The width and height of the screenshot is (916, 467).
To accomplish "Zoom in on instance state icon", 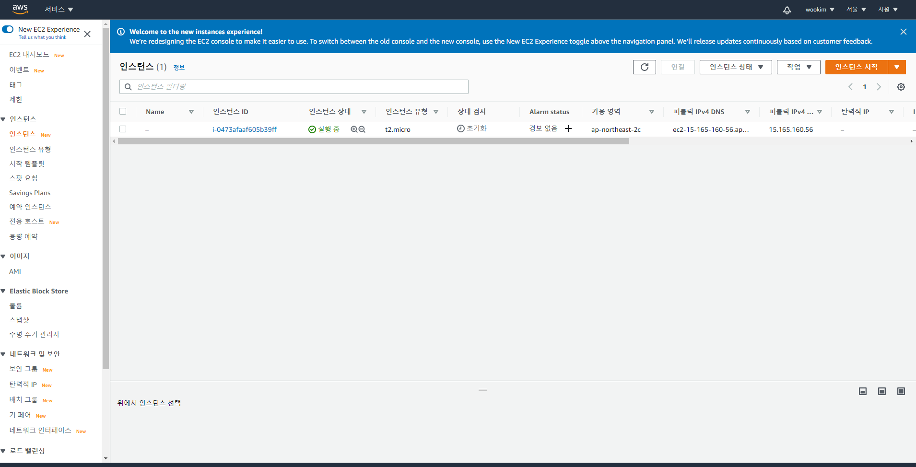I will tap(354, 129).
